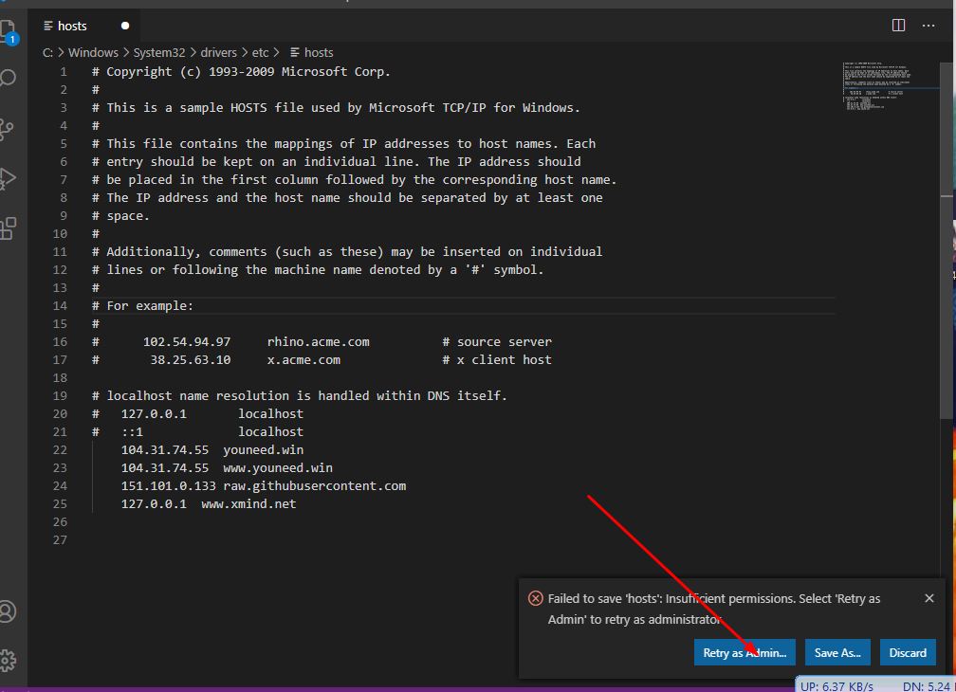Click Retry as Admin button
The width and height of the screenshot is (956, 692).
click(745, 652)
